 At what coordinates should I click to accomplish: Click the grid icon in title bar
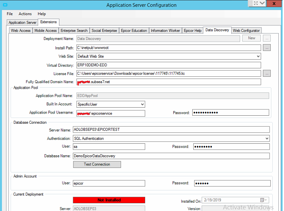tap(251, 3)
